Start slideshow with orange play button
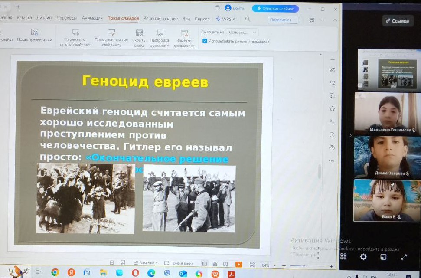 point(238,264)
